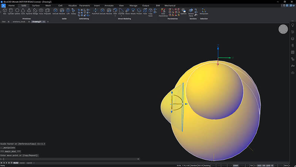The width and height of the screenshot is (296, 167).
Task: Switch to the Visualize ribbon tab
Action: click(73, 6)
